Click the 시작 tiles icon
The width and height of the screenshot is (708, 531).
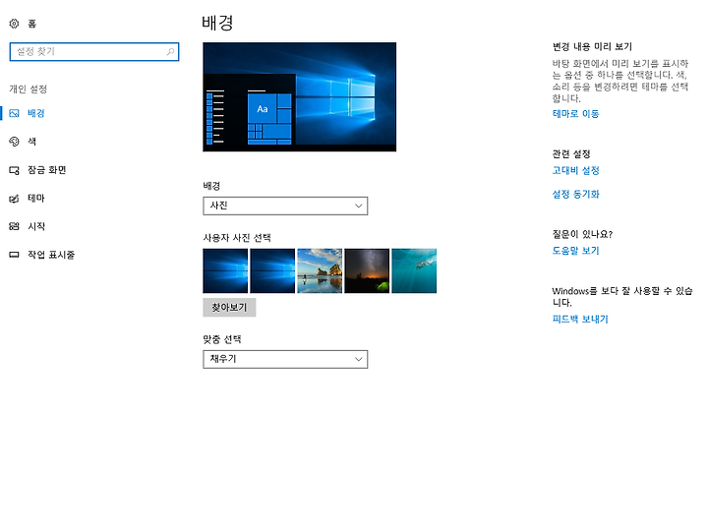[14, 226]
